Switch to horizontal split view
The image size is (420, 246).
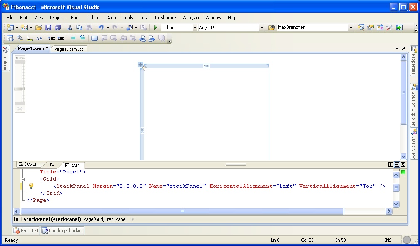click(x=397, y=164)
